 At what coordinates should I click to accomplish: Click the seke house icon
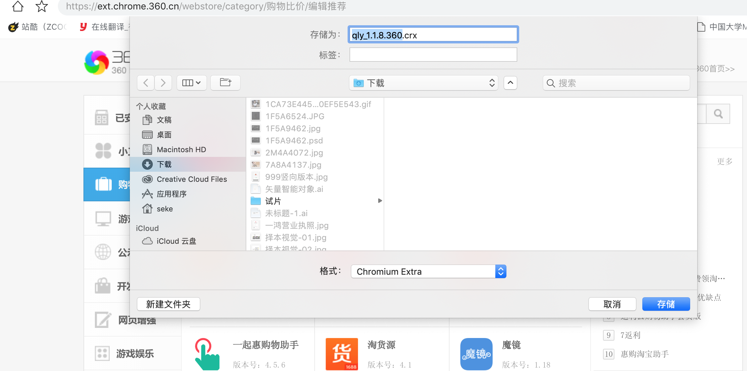point(147,209)
